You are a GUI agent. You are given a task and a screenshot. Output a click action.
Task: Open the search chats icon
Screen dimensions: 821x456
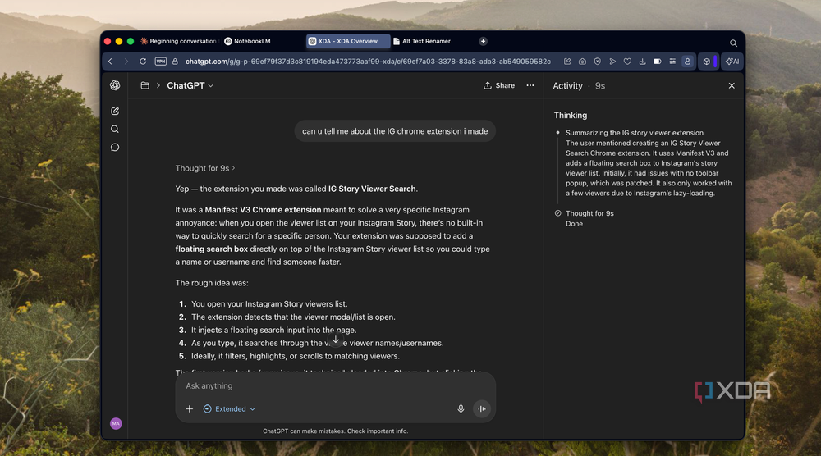(x=115, y=129)
